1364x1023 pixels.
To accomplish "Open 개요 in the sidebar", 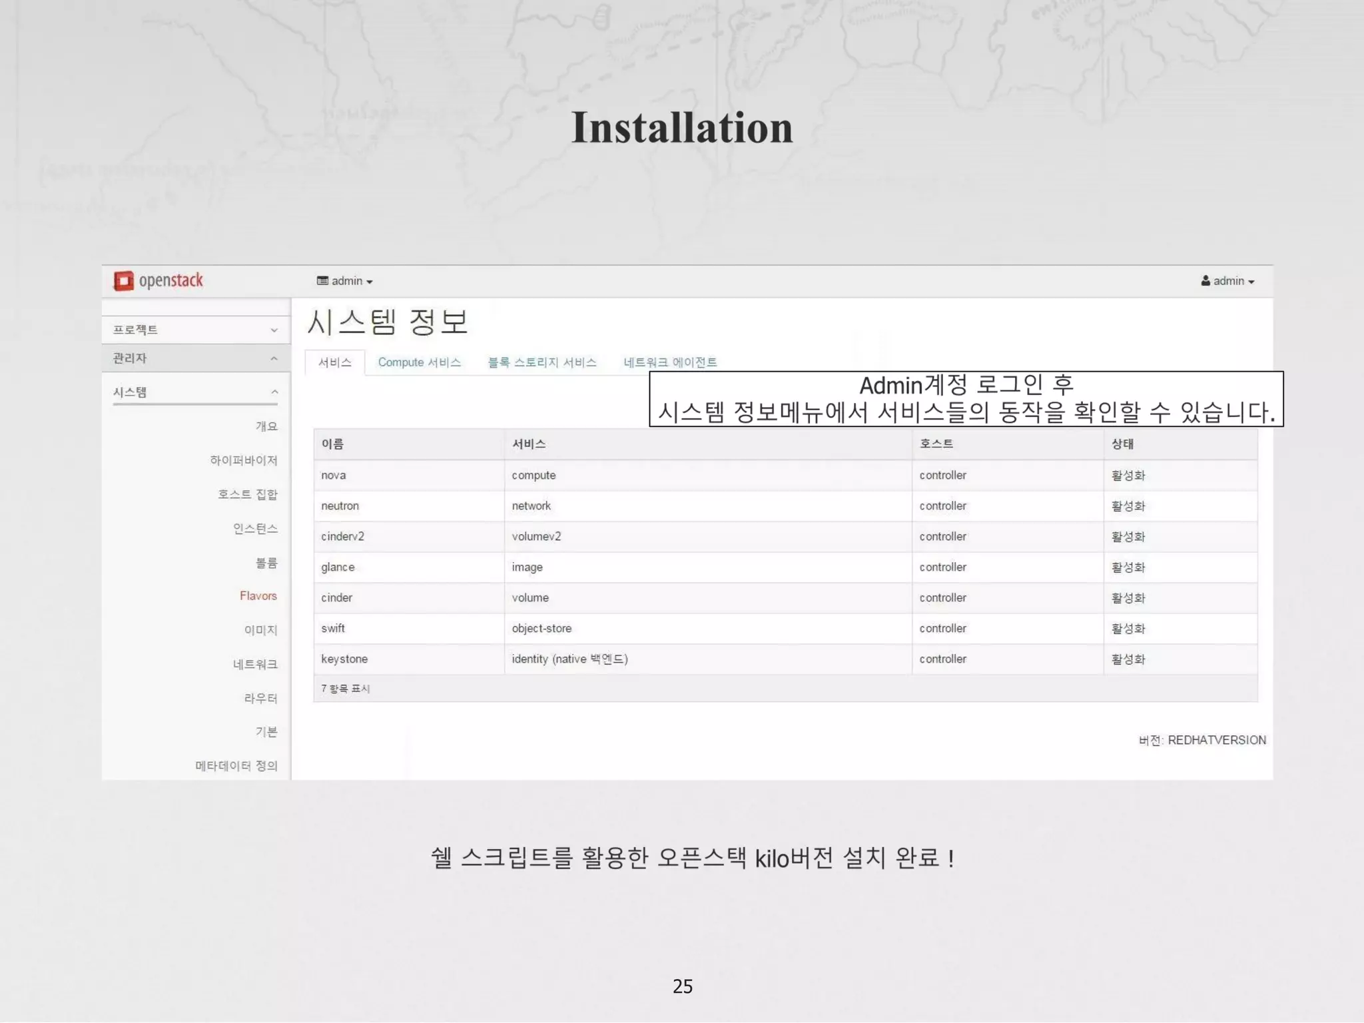I will click(x=266, y=426).
